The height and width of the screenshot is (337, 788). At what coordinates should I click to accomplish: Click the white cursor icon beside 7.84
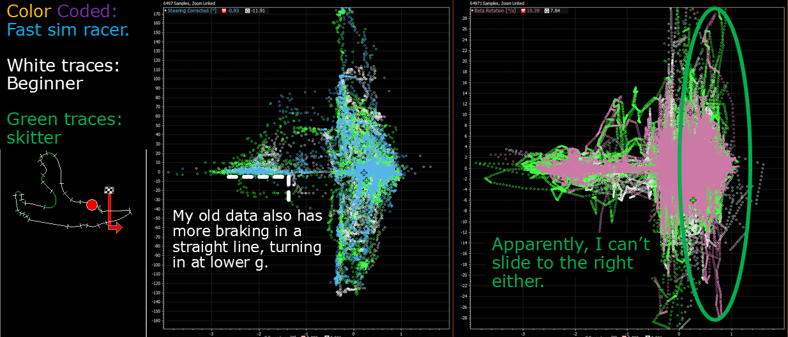pyautogui.click(x=547, y=11)
